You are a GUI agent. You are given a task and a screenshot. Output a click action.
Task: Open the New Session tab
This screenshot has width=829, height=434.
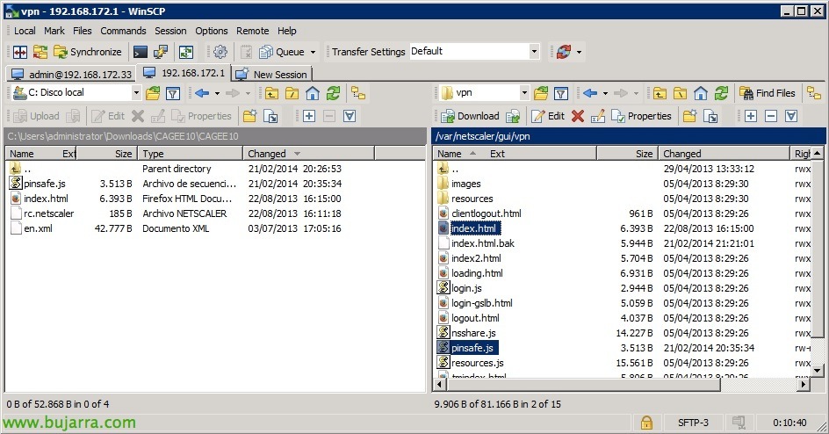coord(271,74)
